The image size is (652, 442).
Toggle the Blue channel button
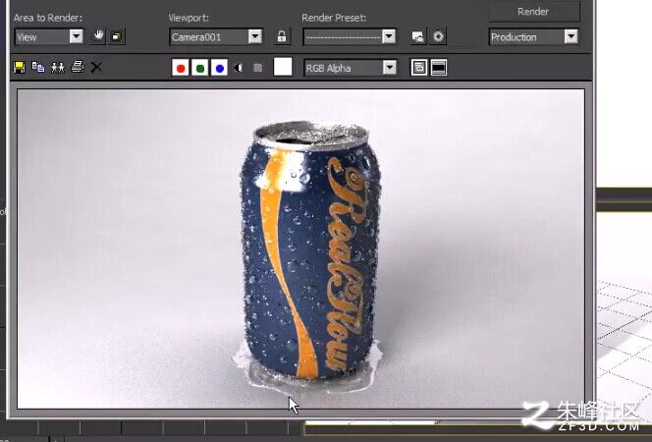[x=220, y=68]
